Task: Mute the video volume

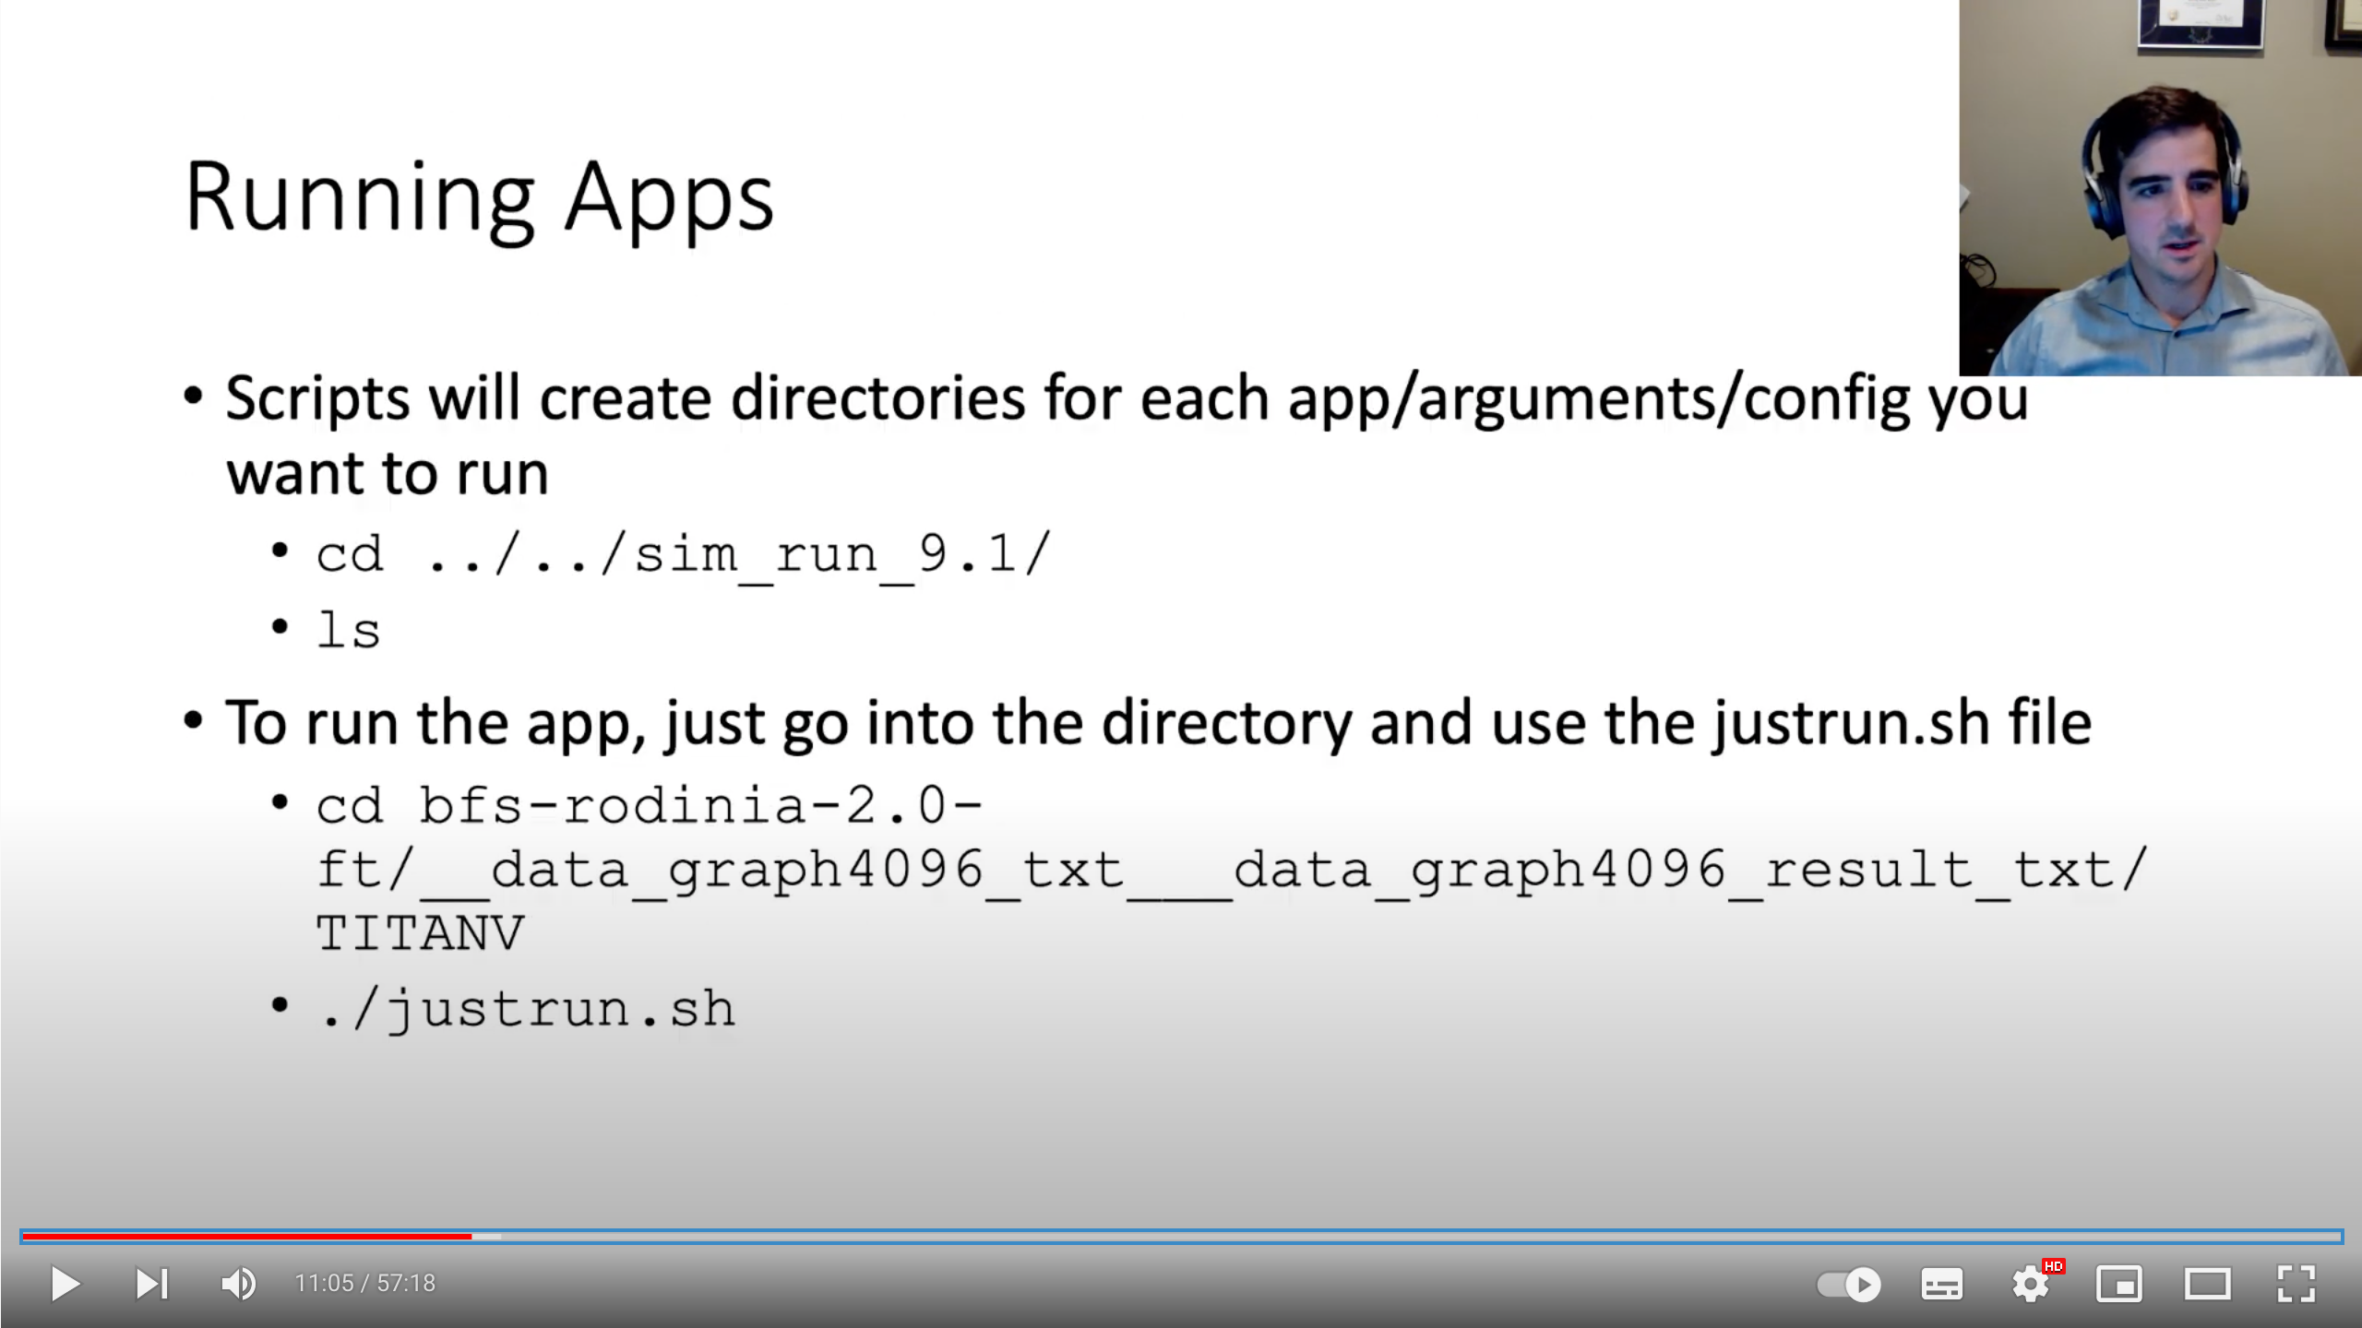Action: tap(238, 1283)
